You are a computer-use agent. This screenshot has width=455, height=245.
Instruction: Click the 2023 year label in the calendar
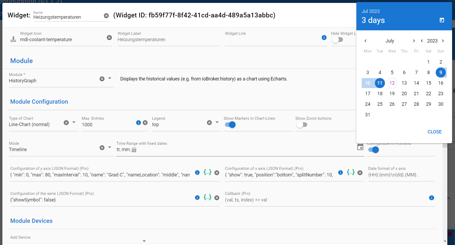(x=432, y=41)
